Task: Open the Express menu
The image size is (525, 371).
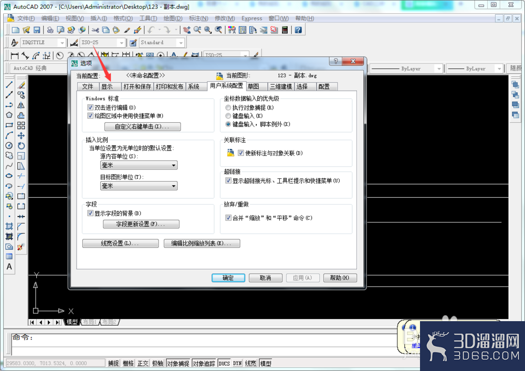Action: click(252, 18)
